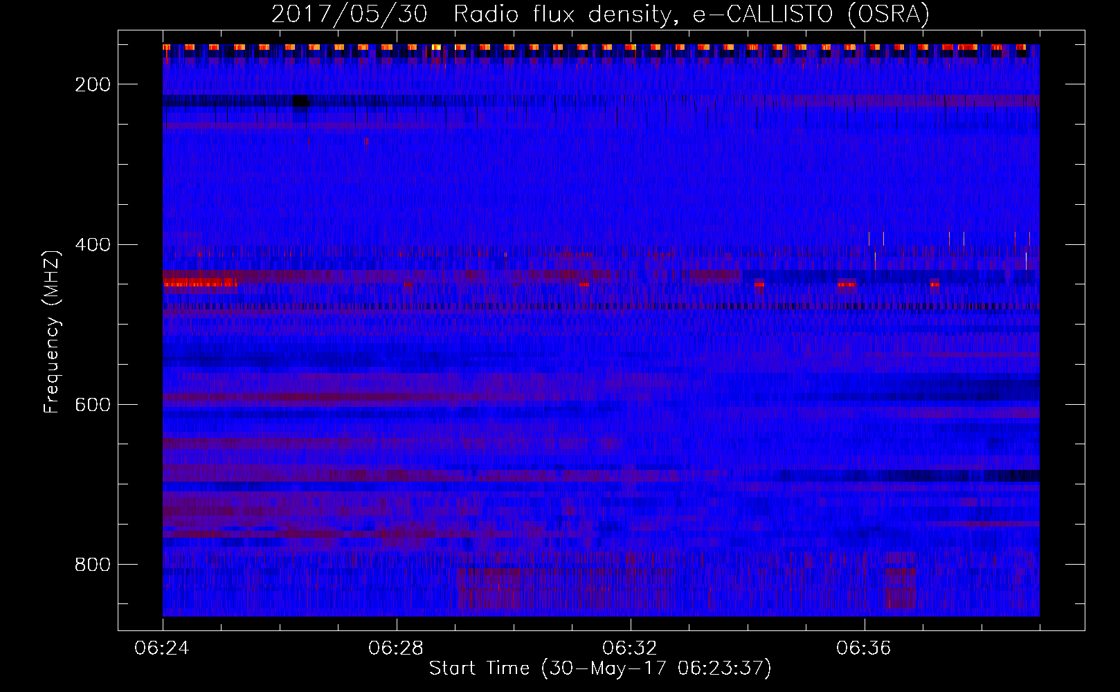The height and width of the screenshot is (692, 1120).
Task: Click the 600 frequency tick label
Action: coord(93,405)
